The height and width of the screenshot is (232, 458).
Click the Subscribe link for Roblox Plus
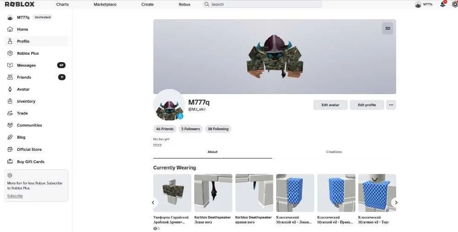coord(15,196)
